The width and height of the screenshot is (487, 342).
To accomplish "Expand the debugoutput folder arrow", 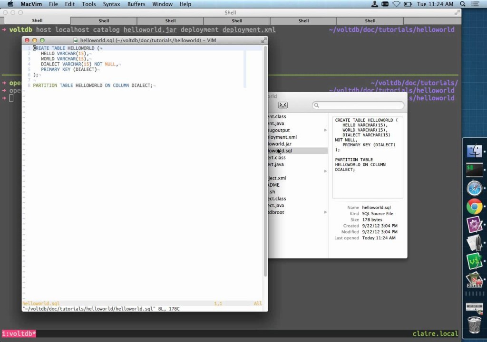I will point(326,130).
